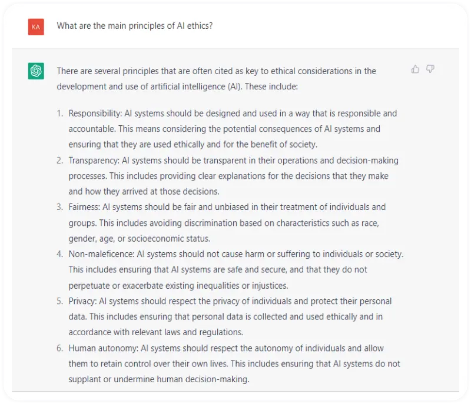Viewport: 471px width, 404px height.
Task: Click the list number 6 marker
Action: (x=60, y=348)
